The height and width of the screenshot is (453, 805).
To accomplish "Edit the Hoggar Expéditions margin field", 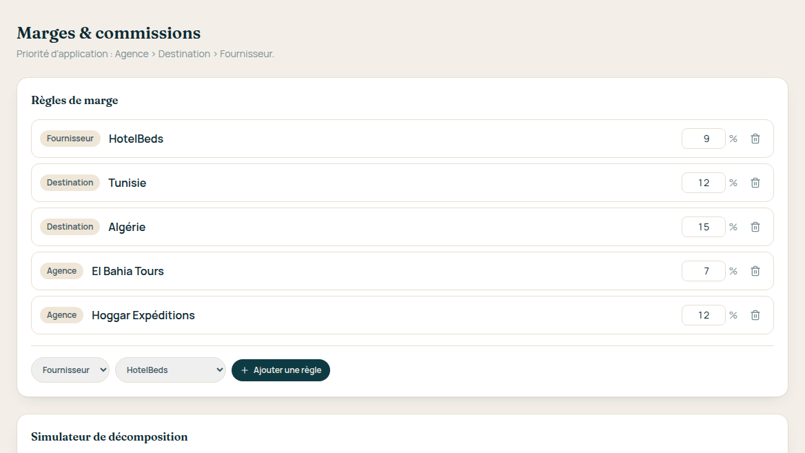I will [x=704, y=315].
